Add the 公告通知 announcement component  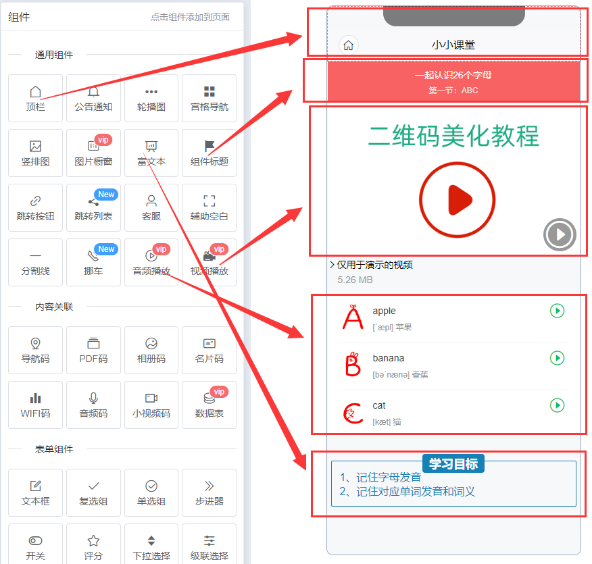[93, 98]
